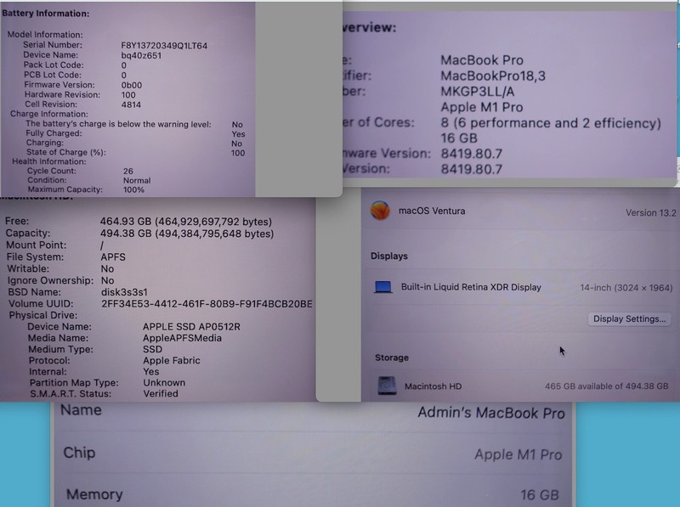Screen dimensions: 680x507
Task: Click the Displays section heading
Action: [x=389, y=256]
